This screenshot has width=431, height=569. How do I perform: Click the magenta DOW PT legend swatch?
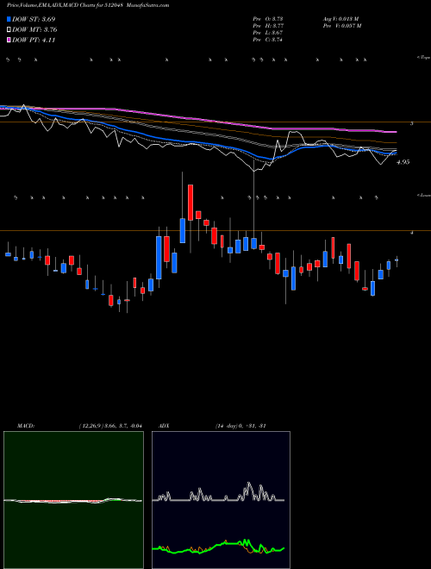[9, 40]
